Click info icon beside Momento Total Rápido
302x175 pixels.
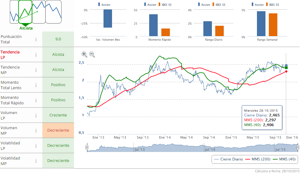pos(36,100)
